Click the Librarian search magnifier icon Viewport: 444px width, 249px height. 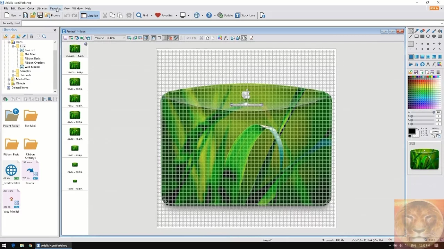click(x=44, y=36)
